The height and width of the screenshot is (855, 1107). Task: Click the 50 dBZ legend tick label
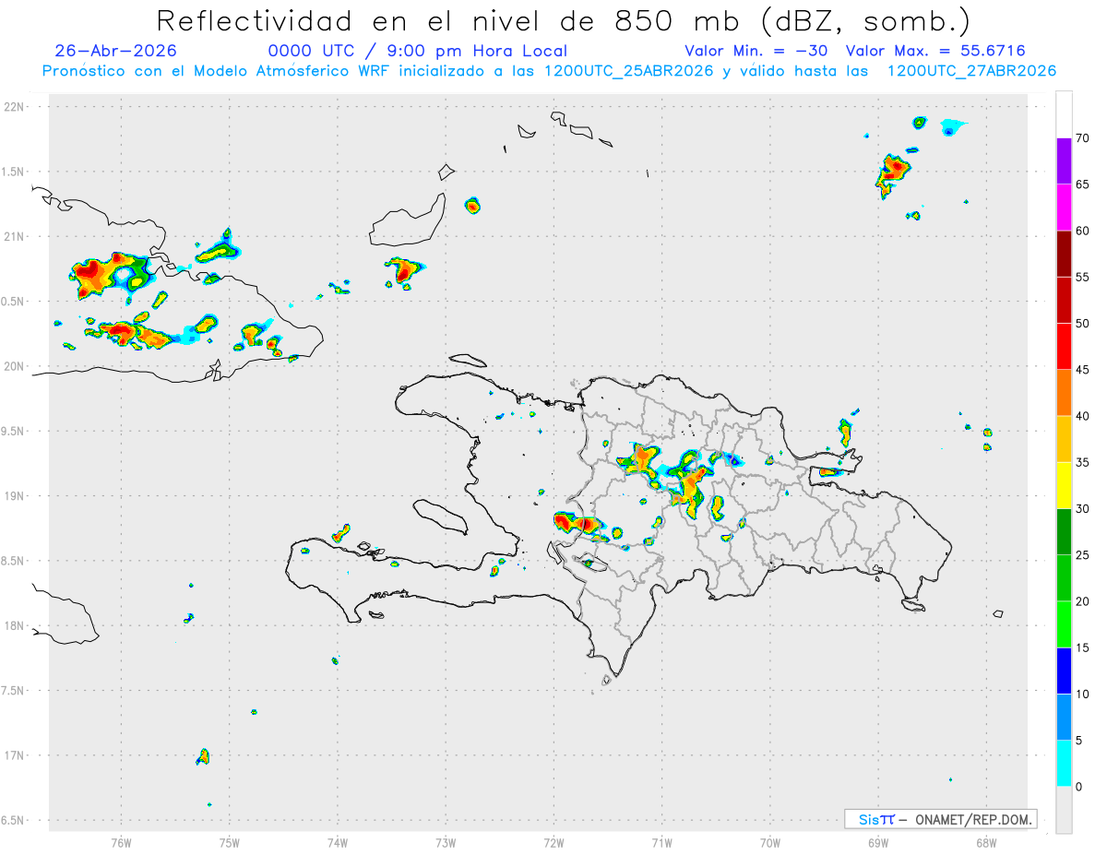pyautogui.click(x=1082, y=324)
